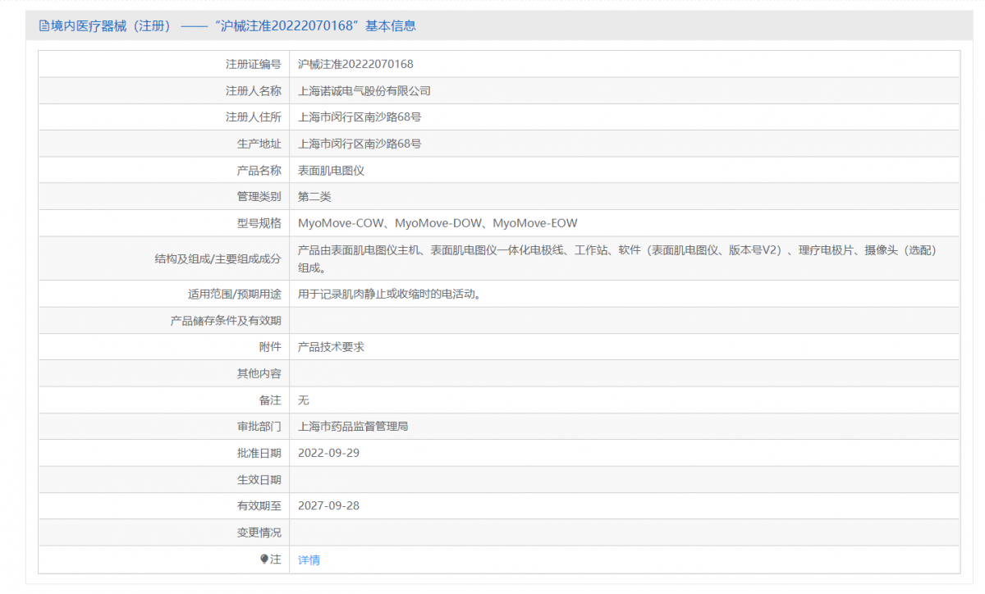Click the 附件 label

270,347
